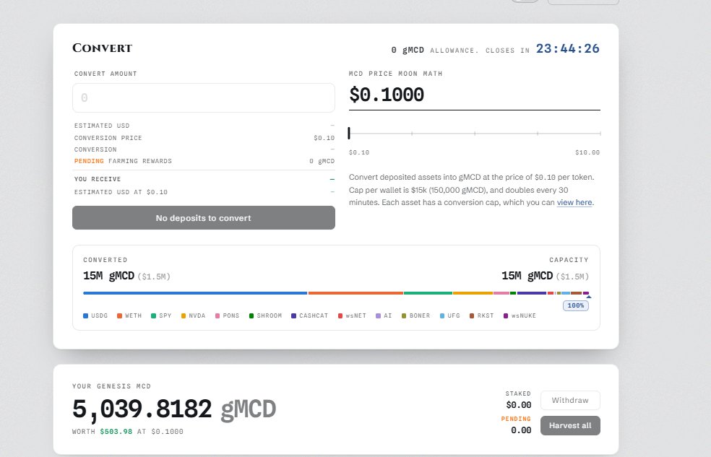
Task: Click the wsNET red legend marker
Action: 340,315
